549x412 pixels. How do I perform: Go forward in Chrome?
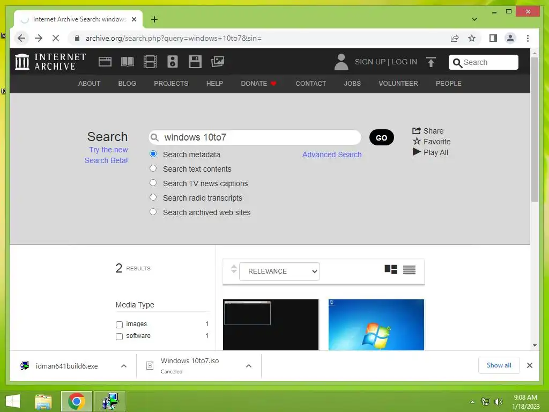click(x=39, y=38)
